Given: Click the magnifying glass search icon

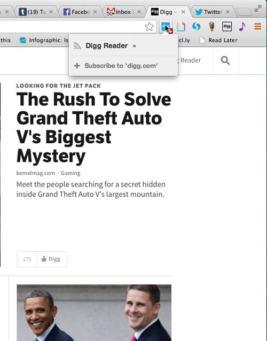Looking at the screenshot, I should point(225,60).
